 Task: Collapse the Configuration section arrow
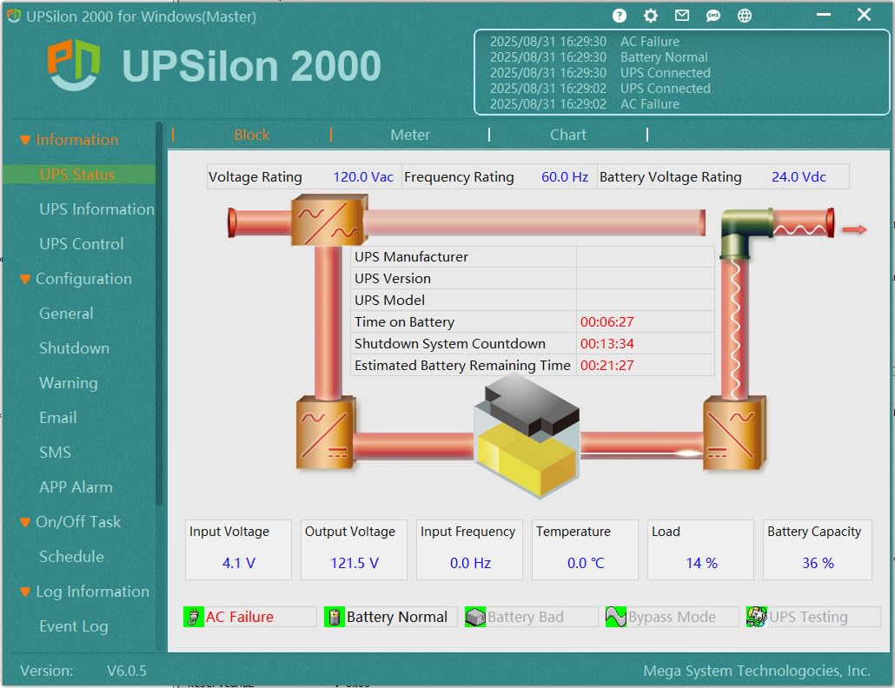click(x=24, y=279)
